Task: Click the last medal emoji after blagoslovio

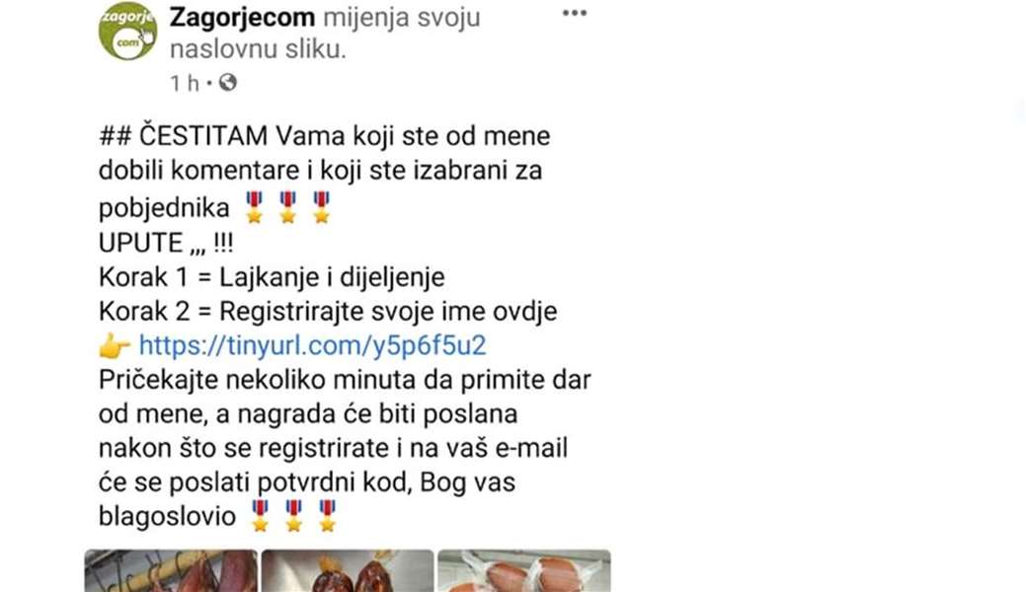Action: point(327,516)
